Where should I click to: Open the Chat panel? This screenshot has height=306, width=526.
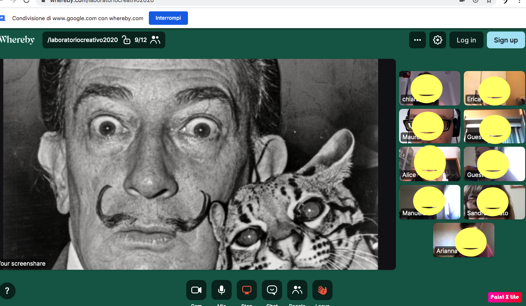[x=272, y=290]
